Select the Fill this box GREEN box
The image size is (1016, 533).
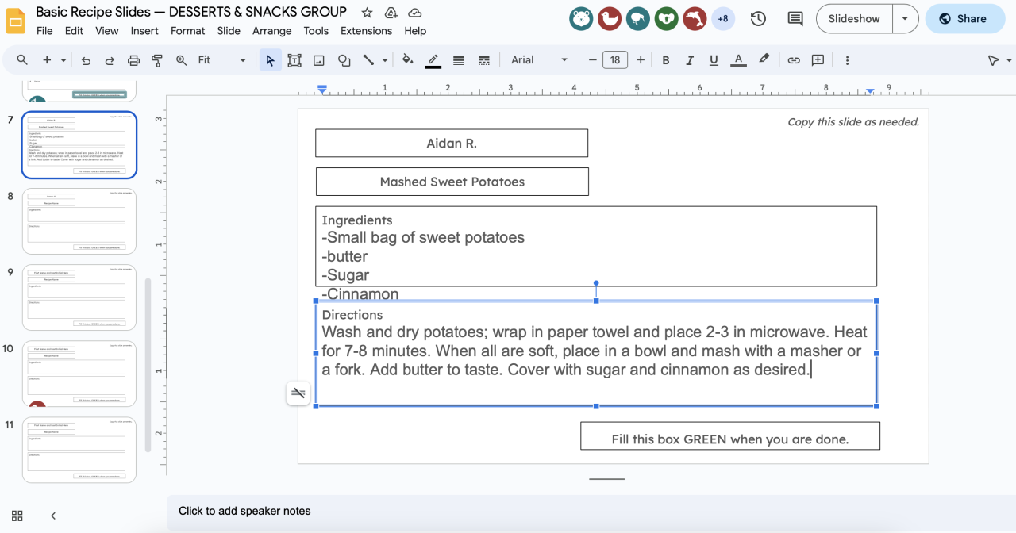click(x=730, y=436)
